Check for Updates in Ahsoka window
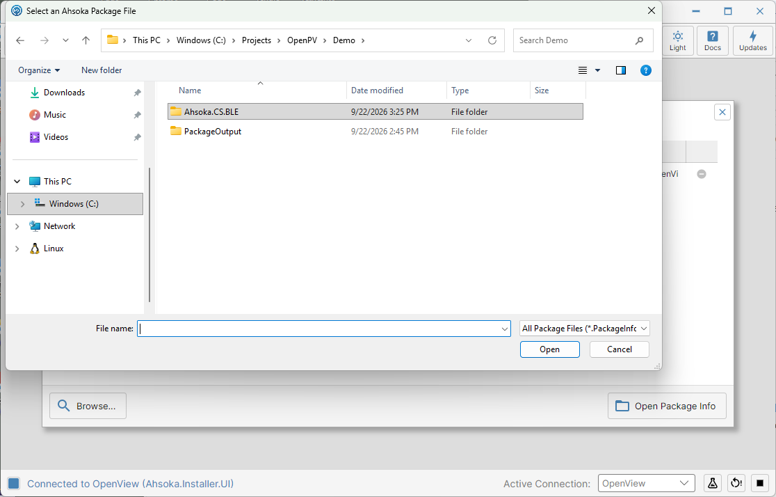The image size is (776, 497). 753,40
